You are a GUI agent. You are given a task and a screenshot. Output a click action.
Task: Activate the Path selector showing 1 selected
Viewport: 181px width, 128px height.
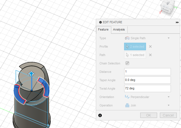pos(135,55)
